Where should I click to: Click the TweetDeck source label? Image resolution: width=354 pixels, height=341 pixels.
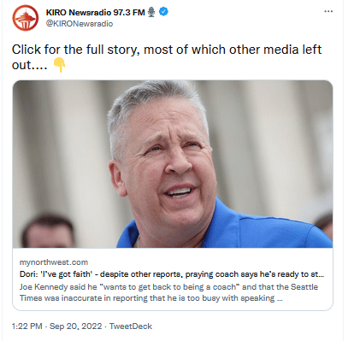click(x=131, y=326)
